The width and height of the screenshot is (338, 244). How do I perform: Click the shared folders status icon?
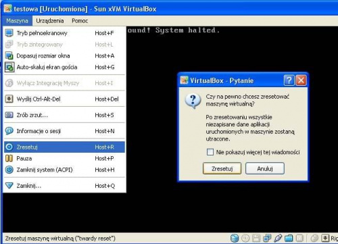[289, 238]
